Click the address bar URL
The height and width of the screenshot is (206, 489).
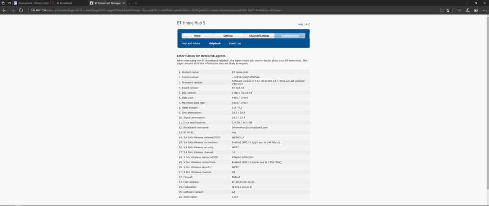(156, 10)
